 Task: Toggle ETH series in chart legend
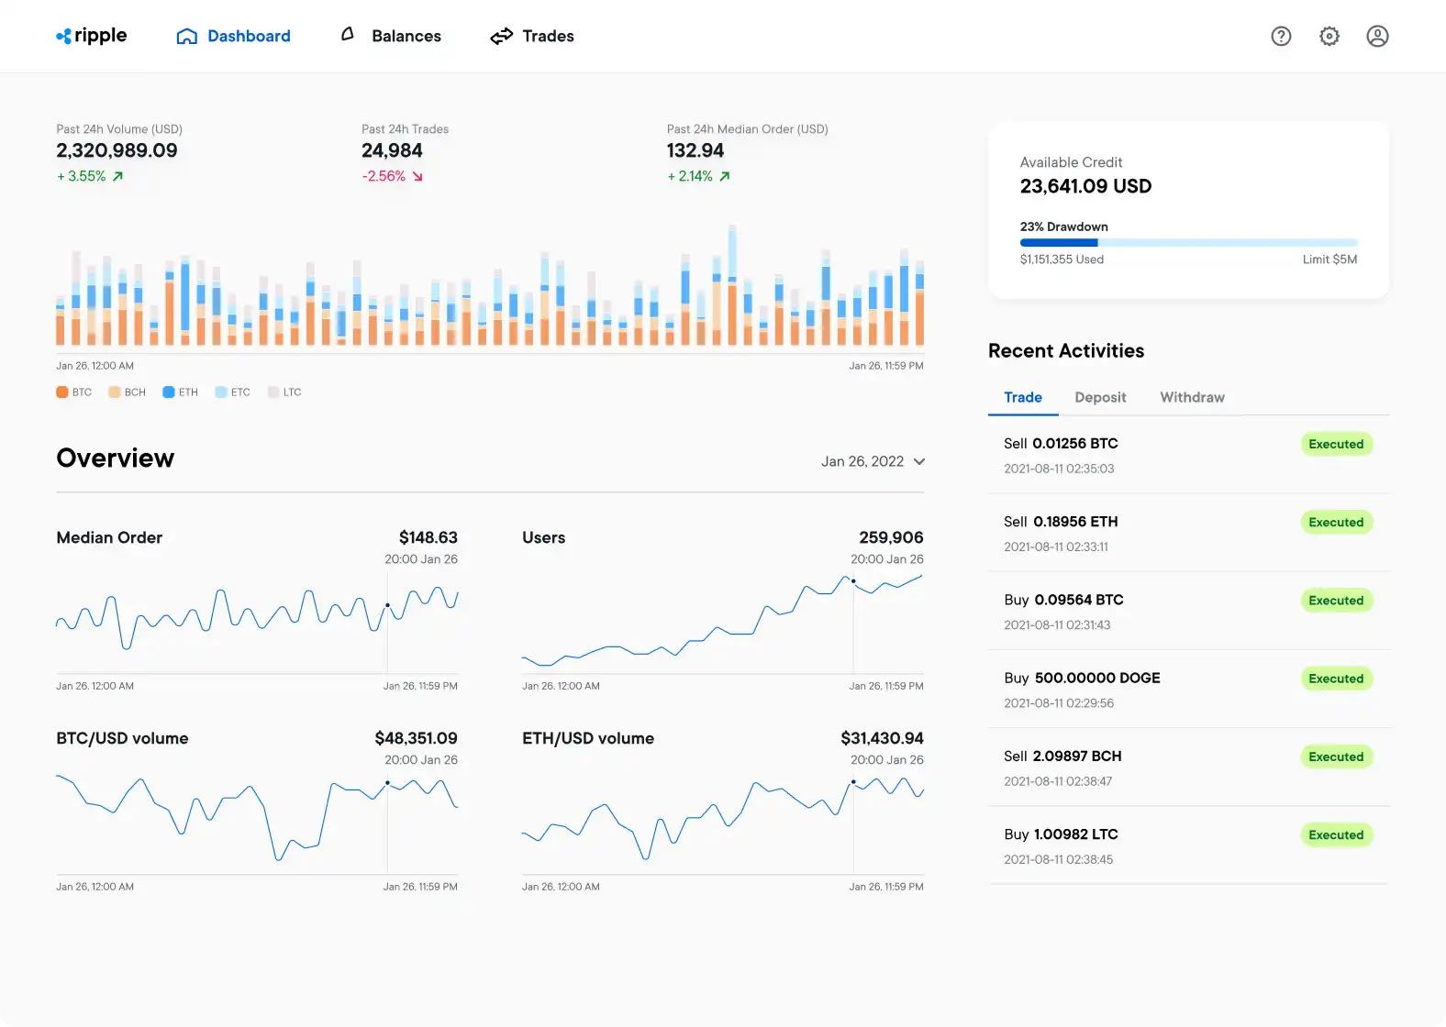[x=180, y=392]
